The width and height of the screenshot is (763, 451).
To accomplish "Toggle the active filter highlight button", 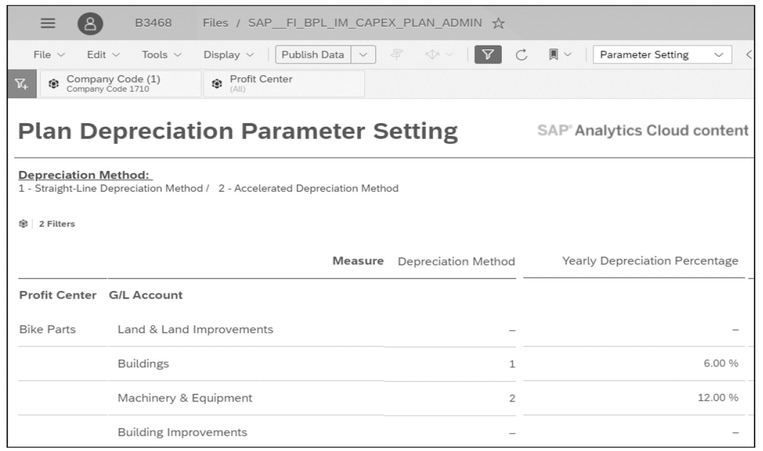I will click(488, 54).
